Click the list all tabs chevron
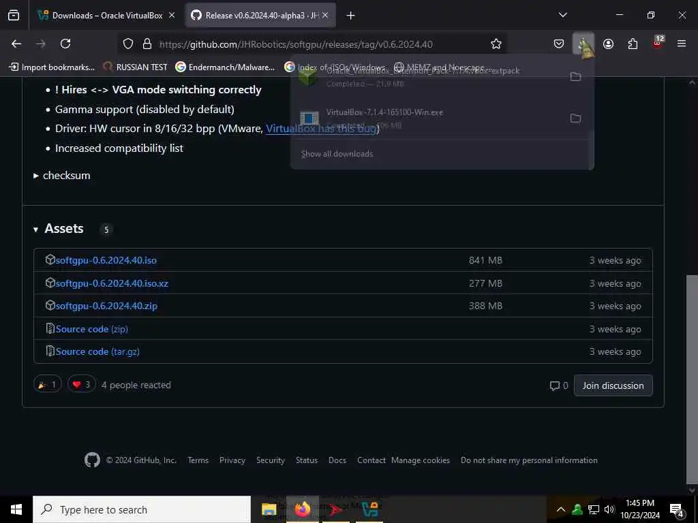The height and width of the screenshot is (523, 698). point(562,15)
